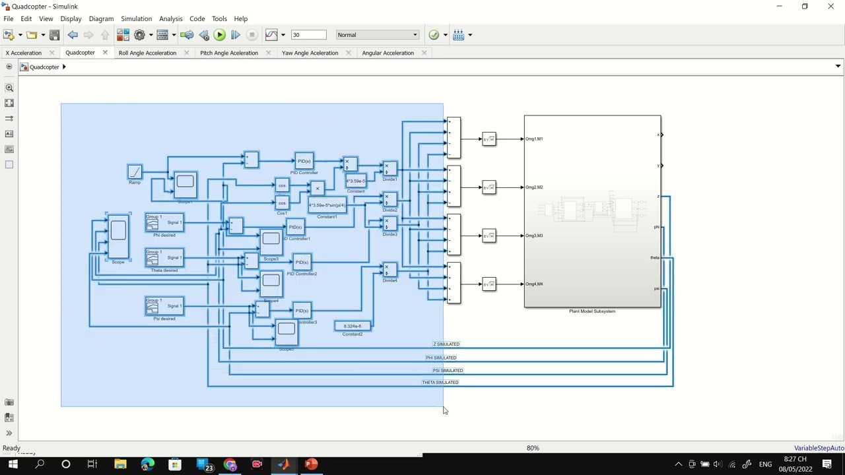Close the Quadcopter tab
The width and height of the screenshot is (845, 475).
(x=105, y=53)
